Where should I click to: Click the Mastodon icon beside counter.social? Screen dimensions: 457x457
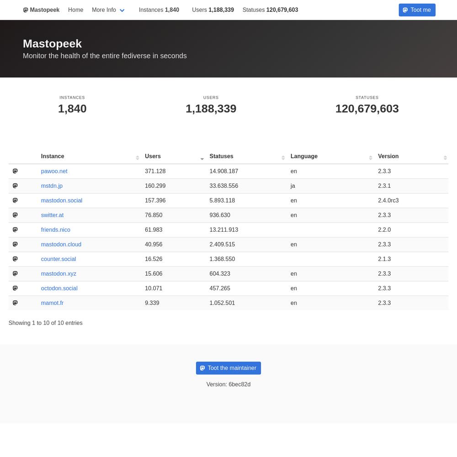[x=15, y=259]
